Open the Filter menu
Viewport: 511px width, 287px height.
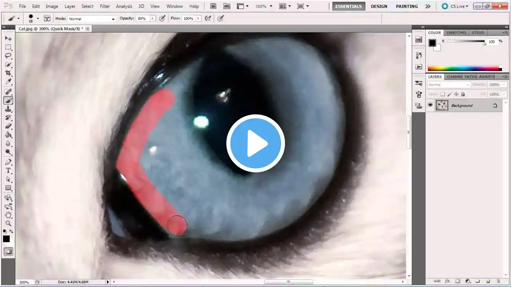coord(105,6)
